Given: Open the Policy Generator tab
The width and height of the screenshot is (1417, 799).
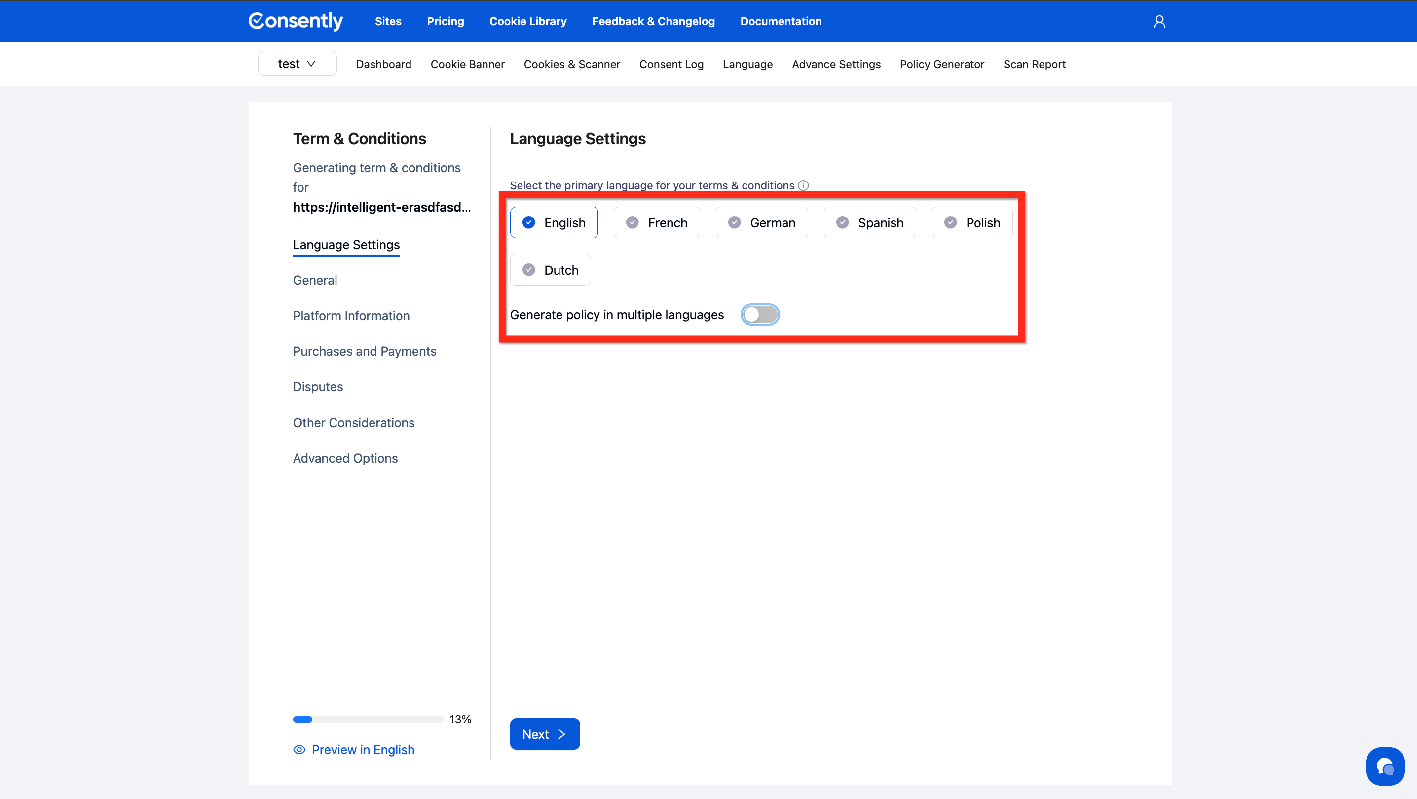Looking at the screenshot, I should tap(942, 64).
